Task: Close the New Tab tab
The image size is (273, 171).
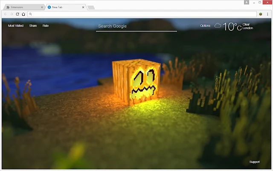Action: 83,7
